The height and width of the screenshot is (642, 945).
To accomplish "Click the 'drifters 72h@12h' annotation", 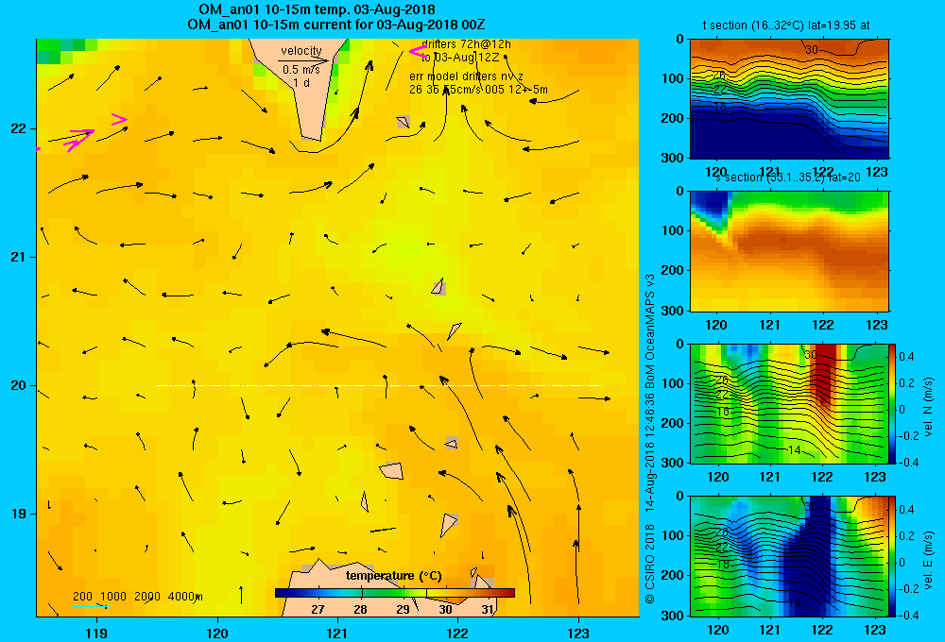I will pyautogui.click(x=466, y=44).
